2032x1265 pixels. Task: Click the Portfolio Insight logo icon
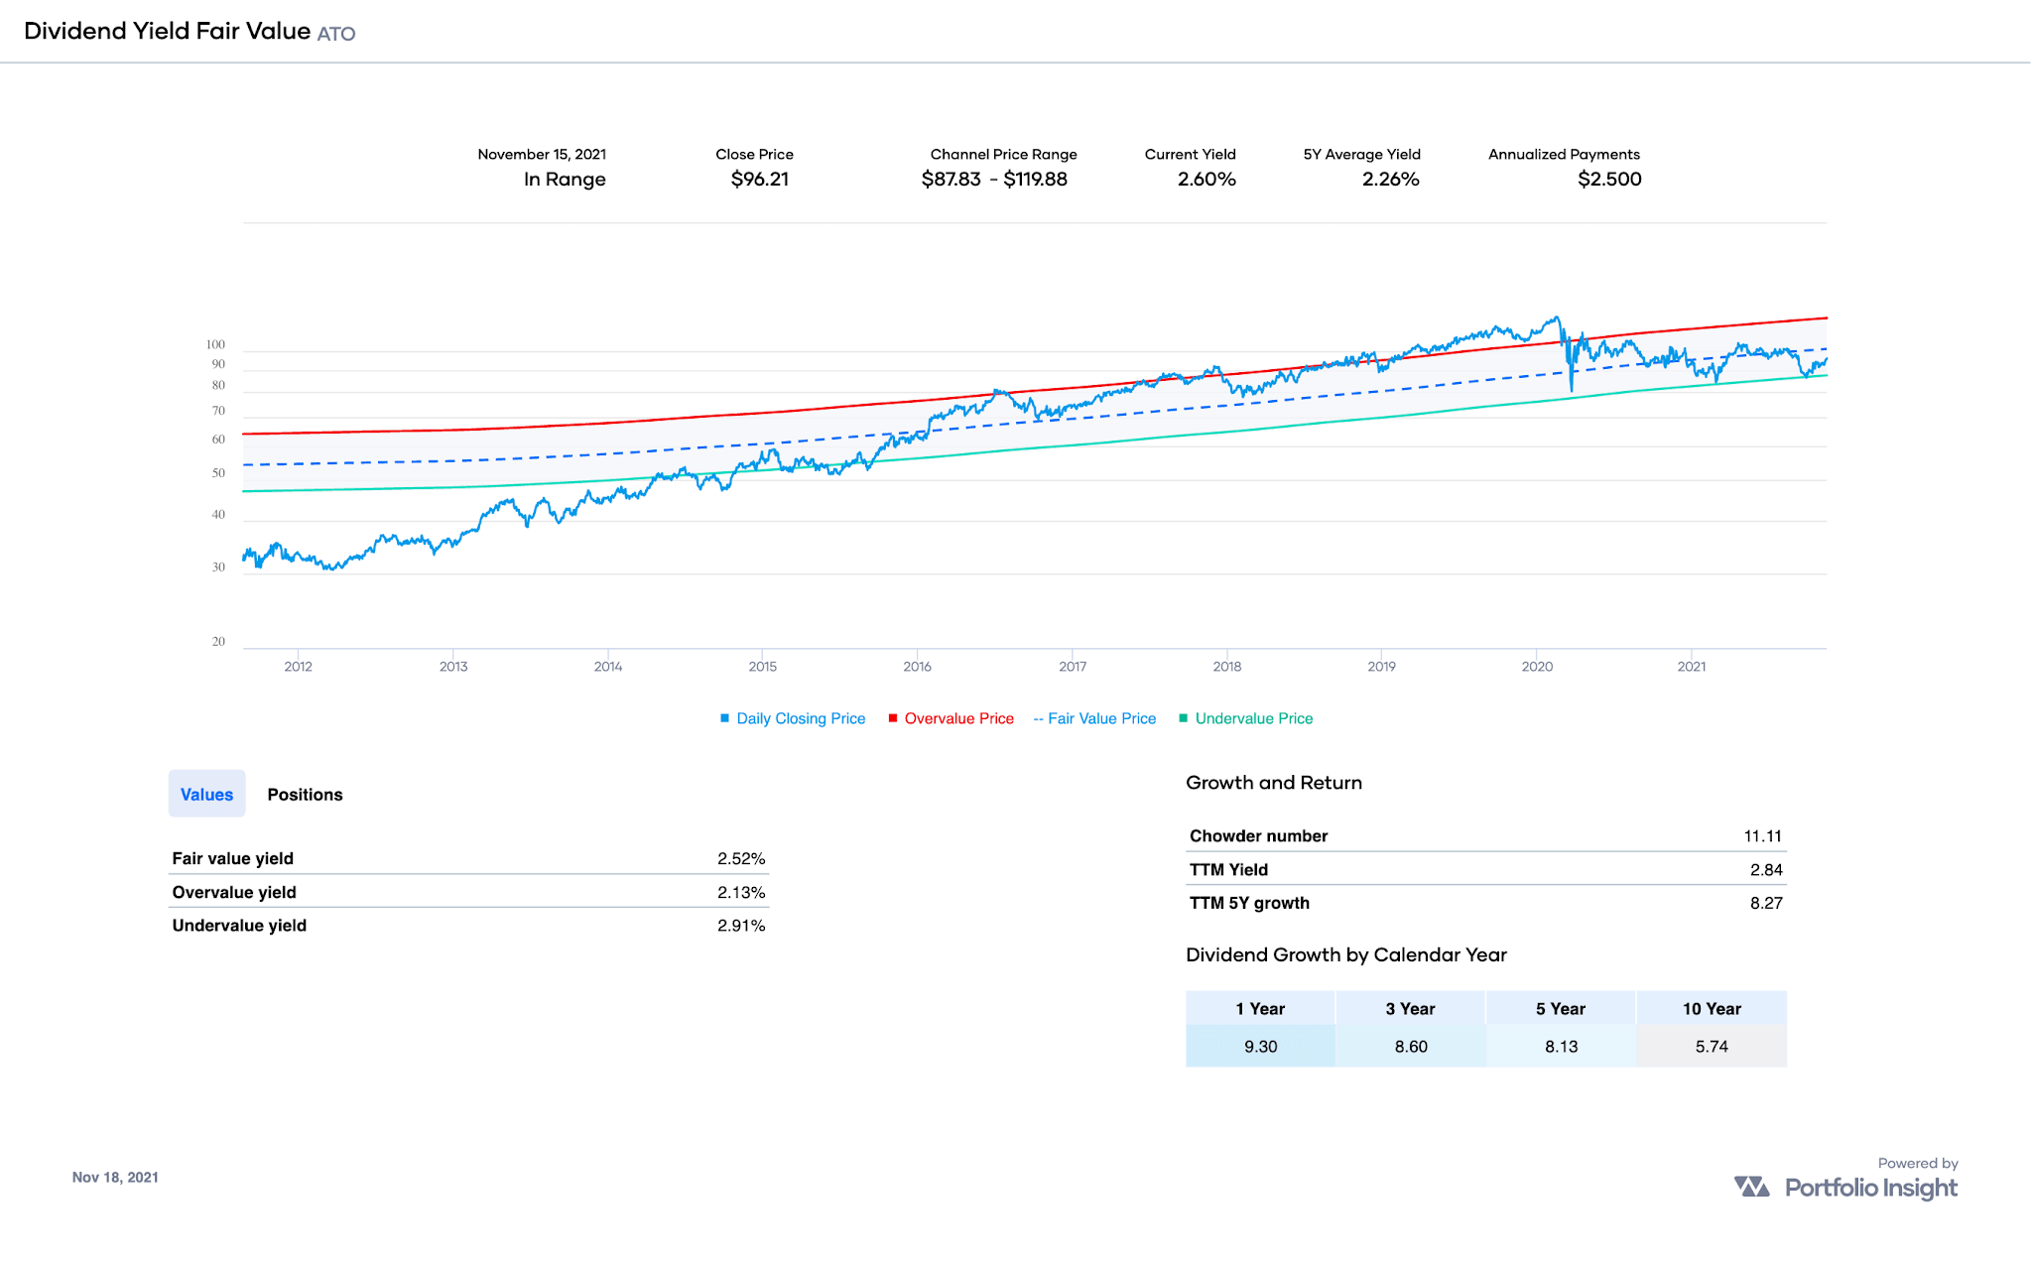1751,1187
